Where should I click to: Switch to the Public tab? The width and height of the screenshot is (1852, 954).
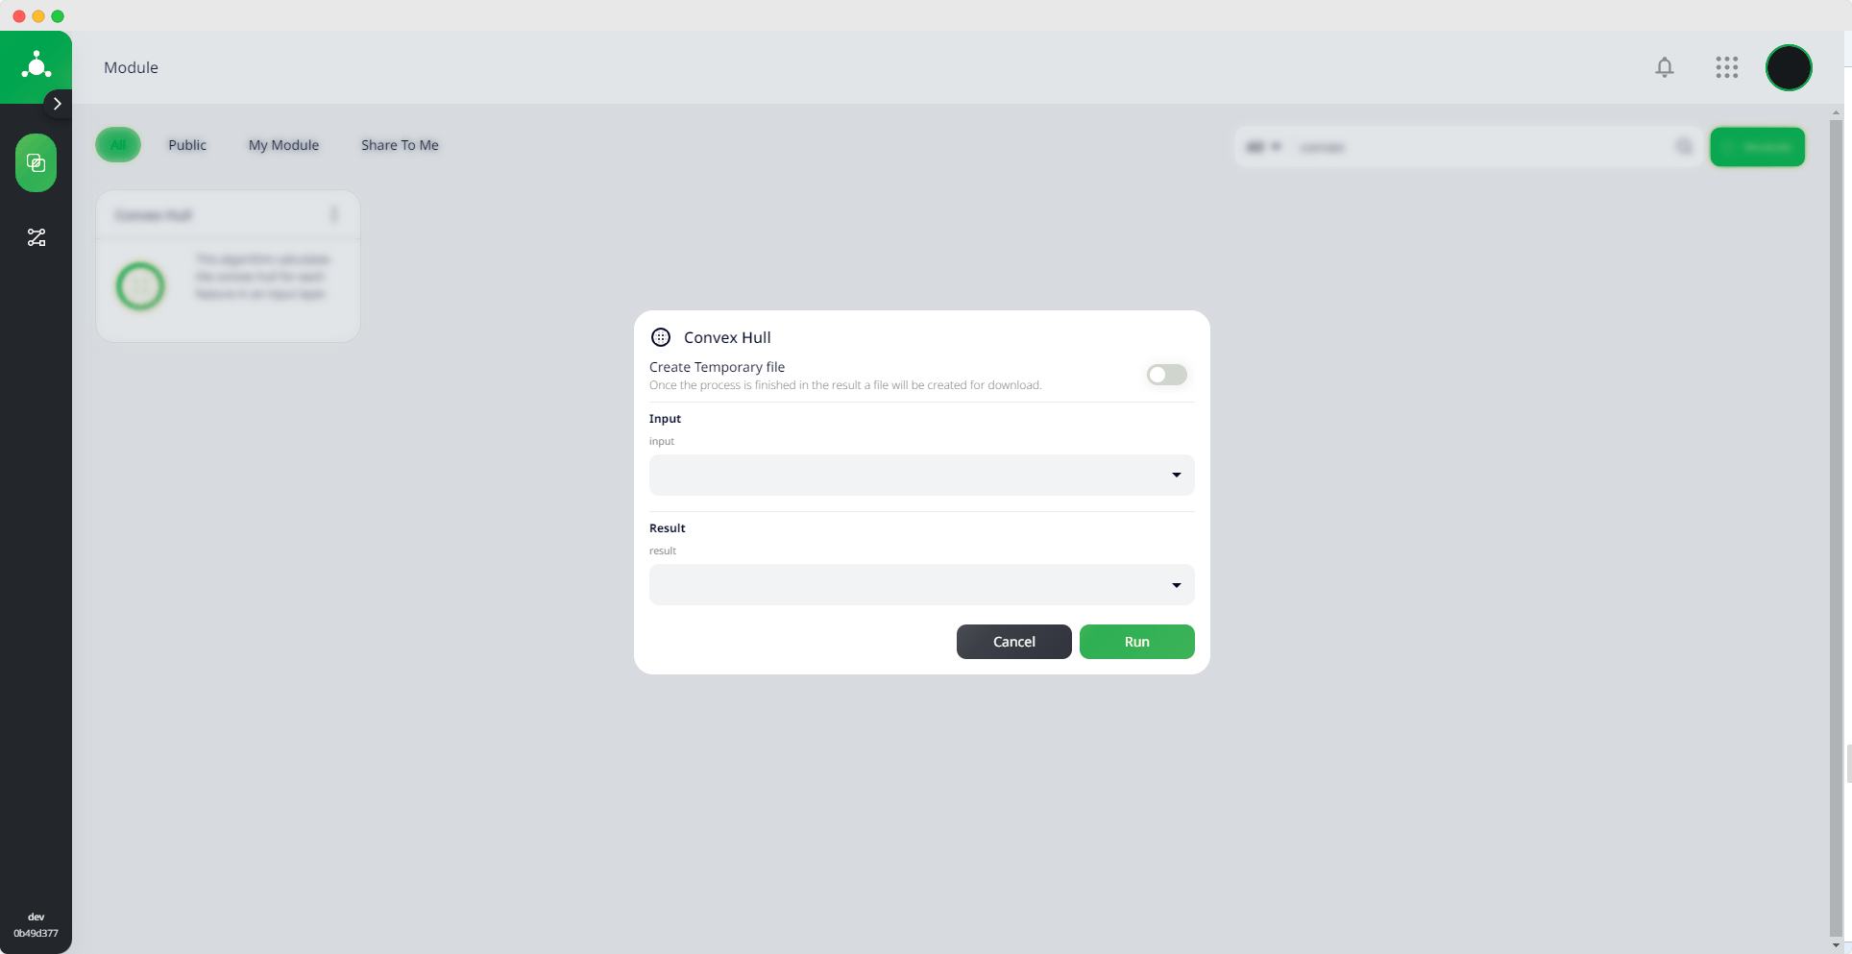coord(187,145)
